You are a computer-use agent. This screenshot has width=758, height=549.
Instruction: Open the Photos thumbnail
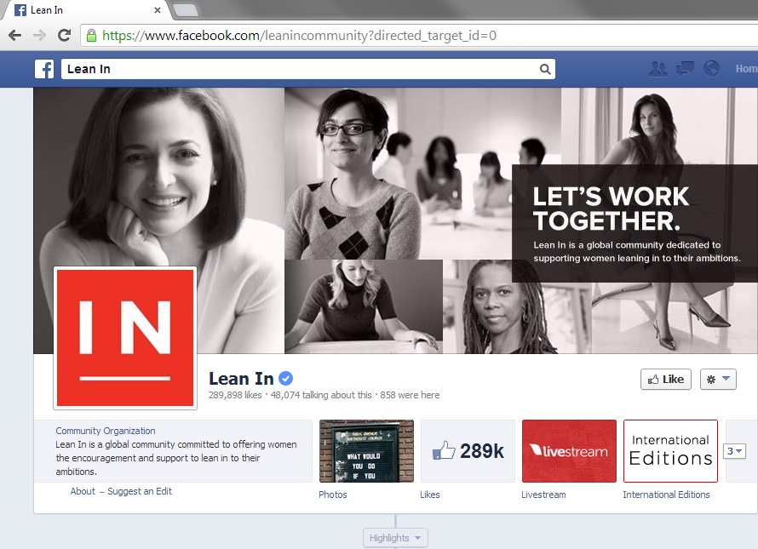click(x=366, y=451)
